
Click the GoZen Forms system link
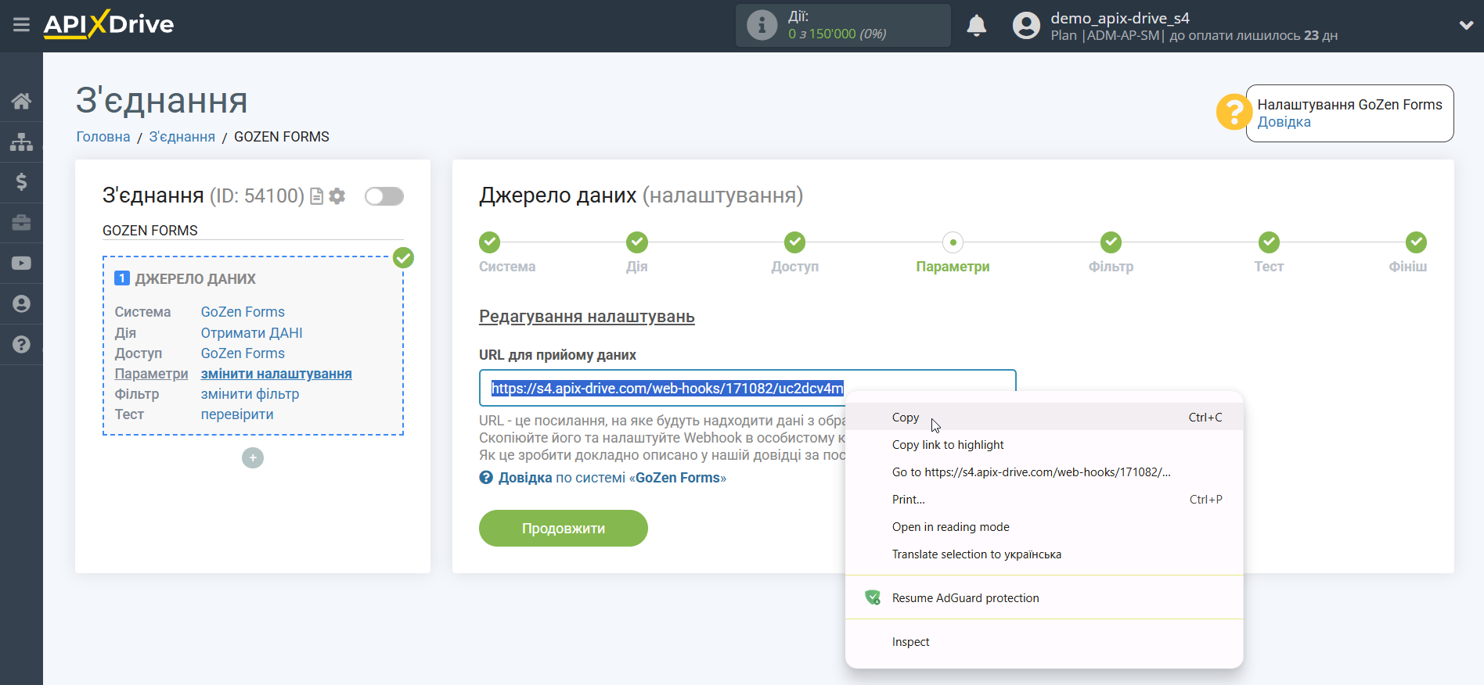[x=243, y=312]
